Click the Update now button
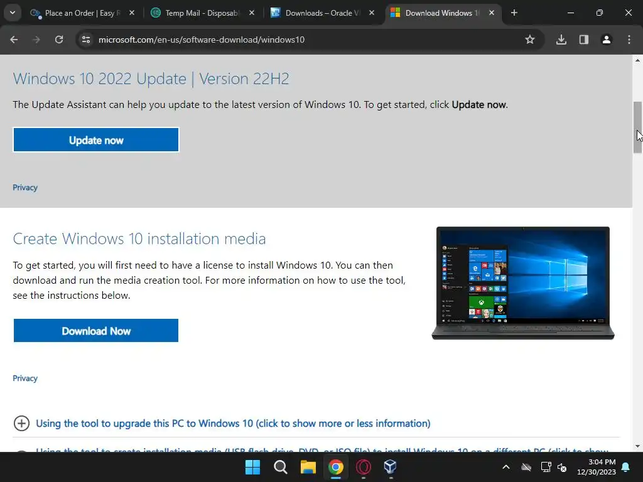 [96, 140]
